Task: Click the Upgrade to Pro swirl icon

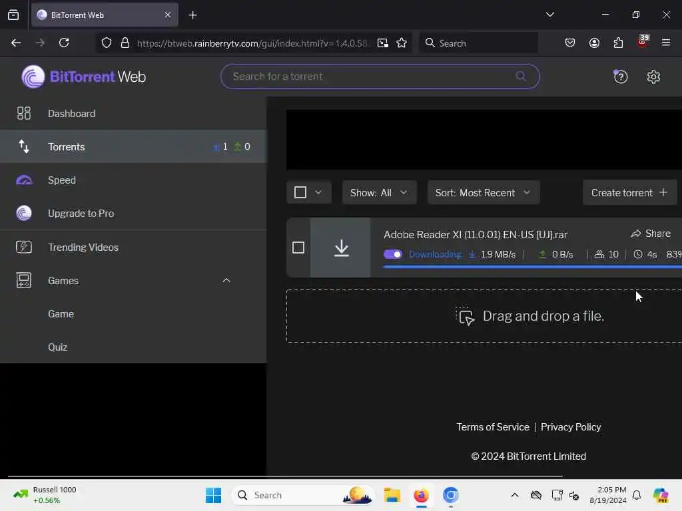Action: tap(24, 214)
